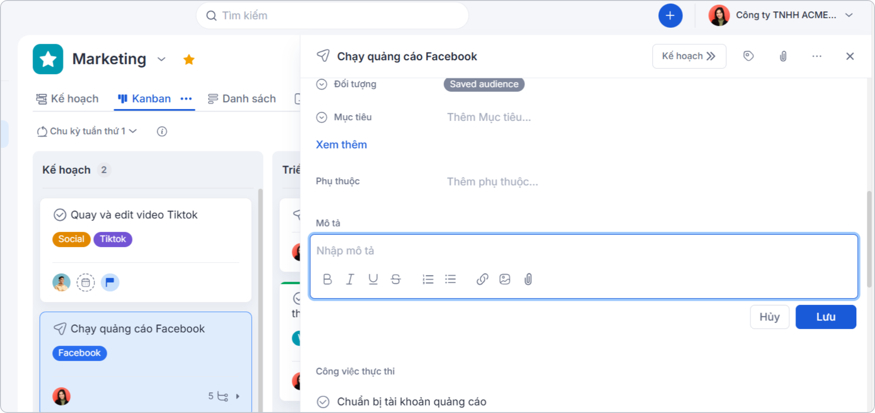Open the three-dot more options in task header

(817, 56)
